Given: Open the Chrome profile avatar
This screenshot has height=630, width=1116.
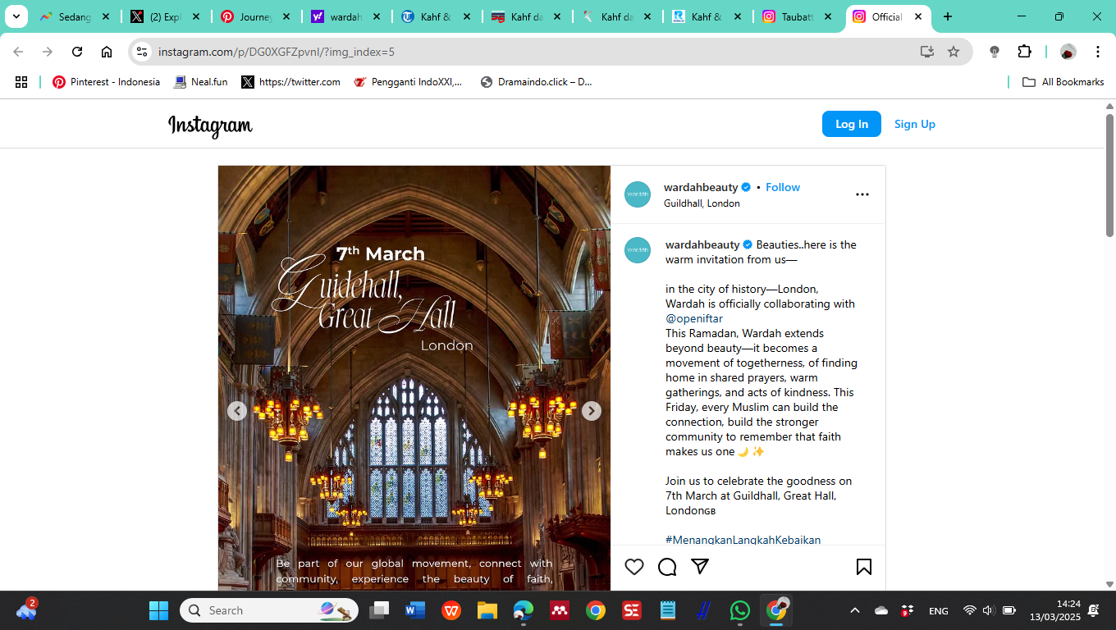Looking at the screenshot, I should pyautogui.click(x=1068, y=52).
